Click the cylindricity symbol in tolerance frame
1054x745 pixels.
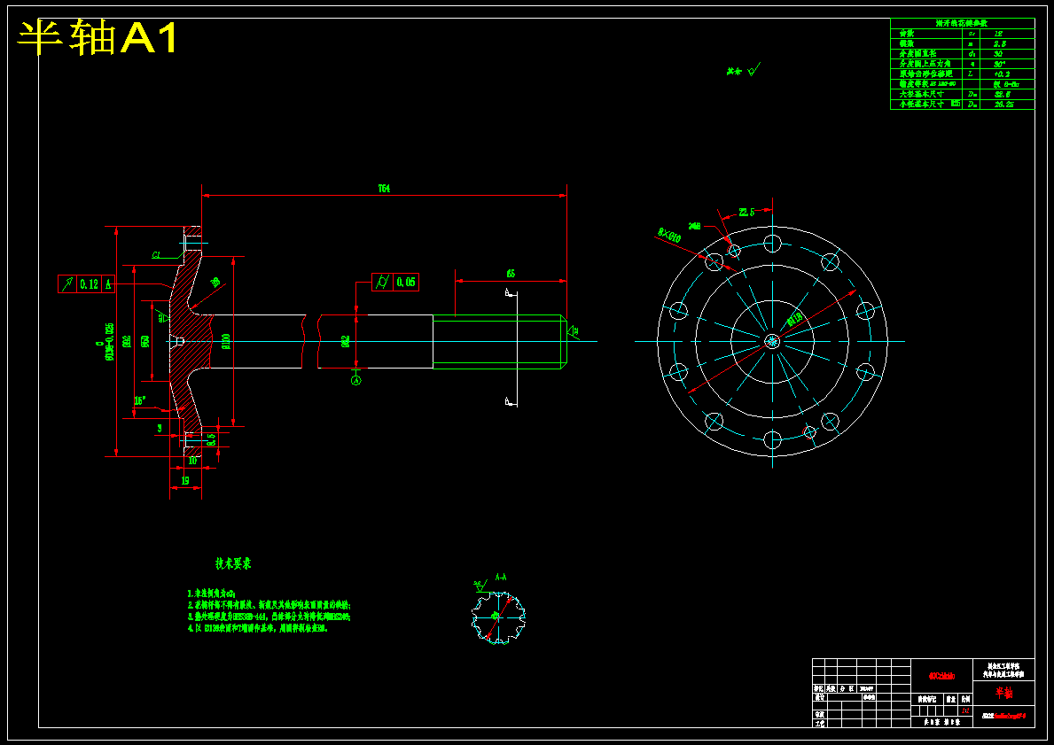point(382,283)
